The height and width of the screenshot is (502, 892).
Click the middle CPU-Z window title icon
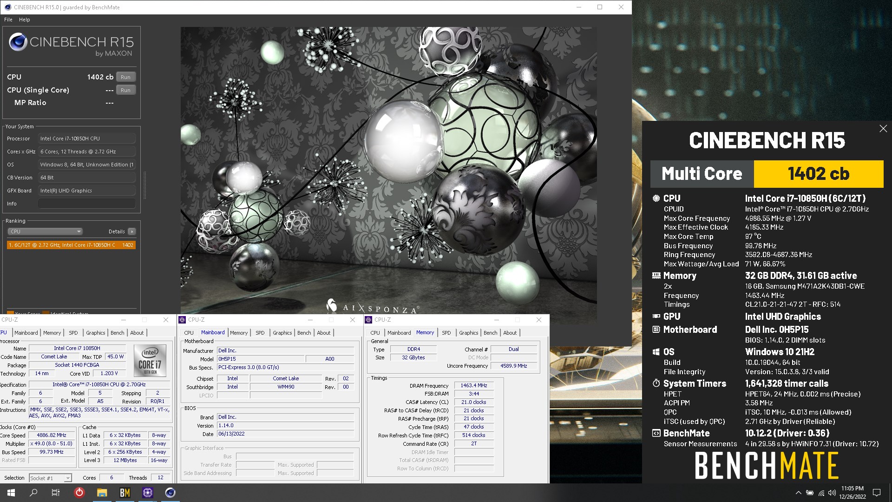pos(182,320)
